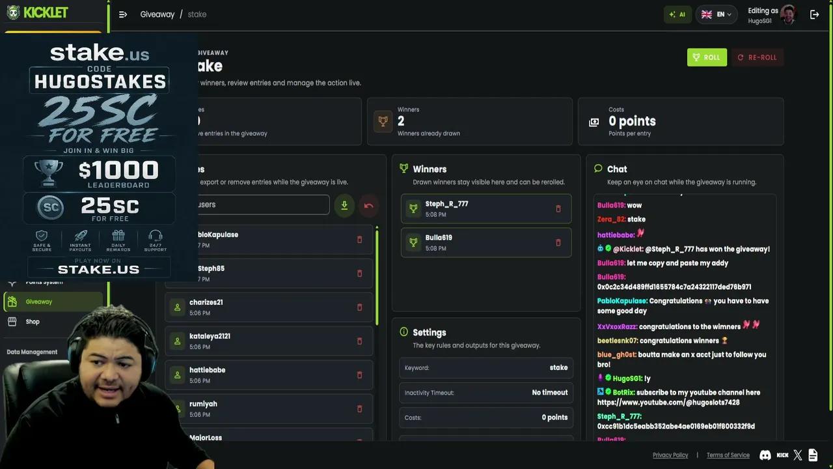
Task: Select the entry name "kataleya2121"
Action: 210,337
